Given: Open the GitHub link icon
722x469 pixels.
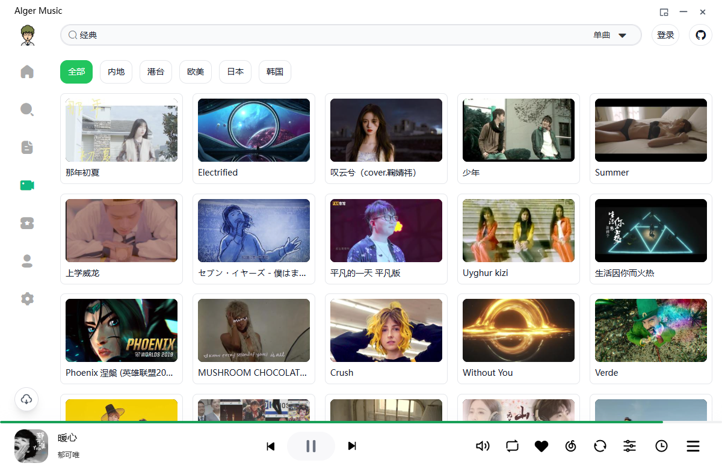Looking at the screenshot, I should 700,35.
